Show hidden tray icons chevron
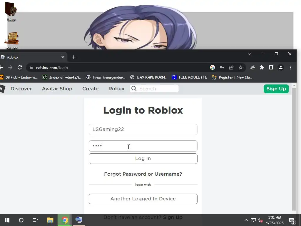This screenshot has height=226, width=301. (246, 220)
